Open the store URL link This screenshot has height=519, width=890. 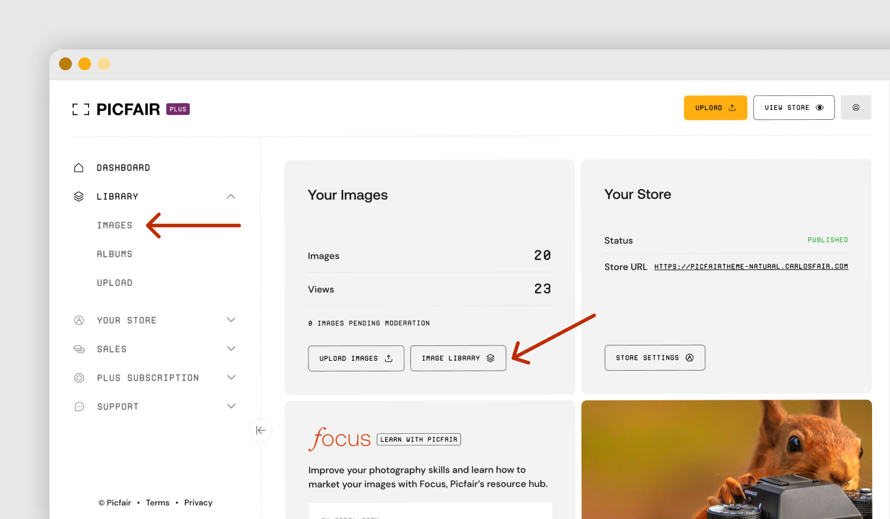click(x=751, y=267)
